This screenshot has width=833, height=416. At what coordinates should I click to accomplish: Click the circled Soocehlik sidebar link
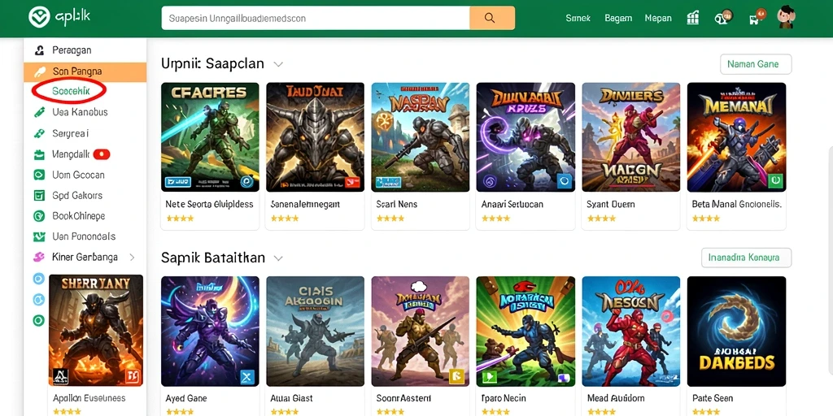click(x=72, y=91)
